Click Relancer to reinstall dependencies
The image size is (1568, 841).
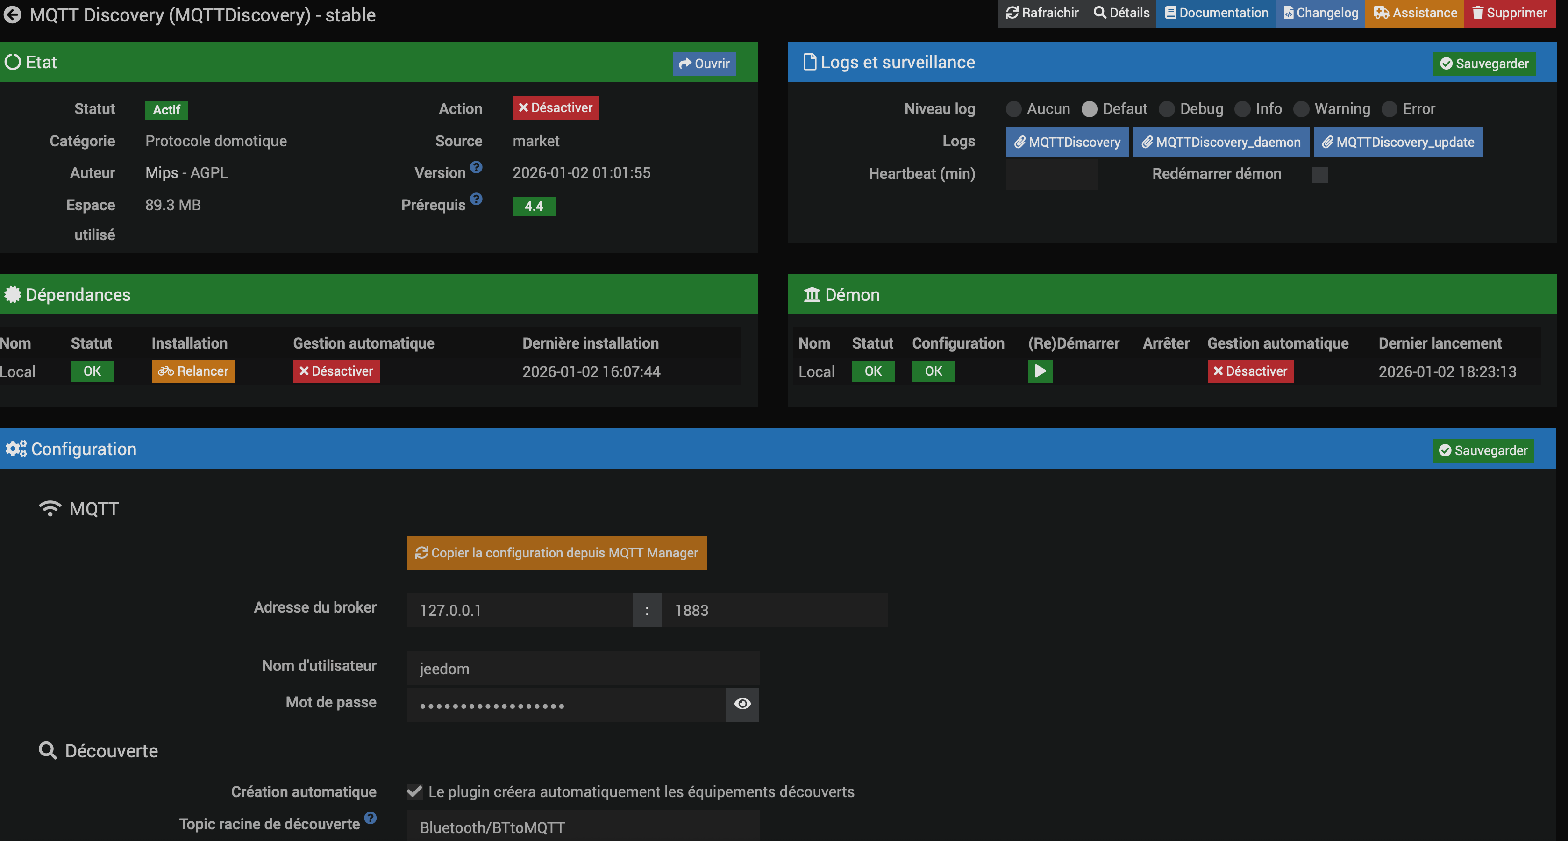tap(193, 371)
